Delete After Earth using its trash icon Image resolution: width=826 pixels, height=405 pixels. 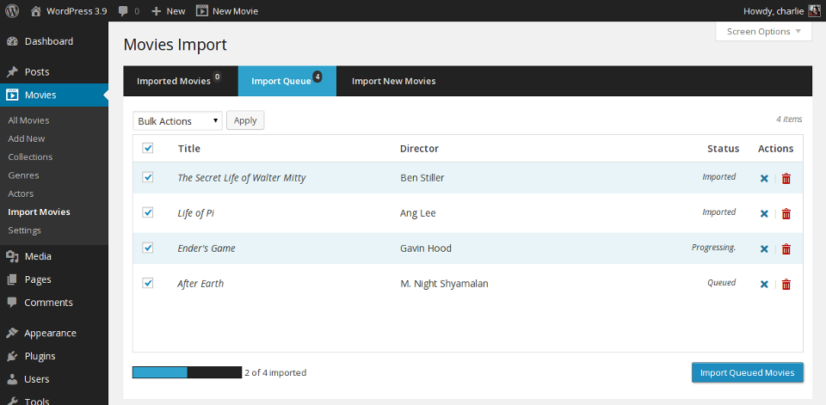786,285
